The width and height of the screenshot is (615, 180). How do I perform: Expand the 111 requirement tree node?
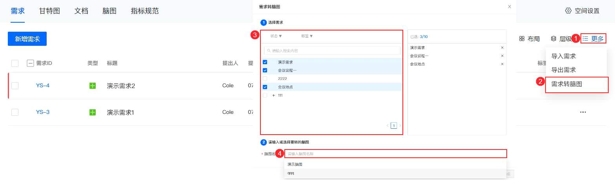273,95
